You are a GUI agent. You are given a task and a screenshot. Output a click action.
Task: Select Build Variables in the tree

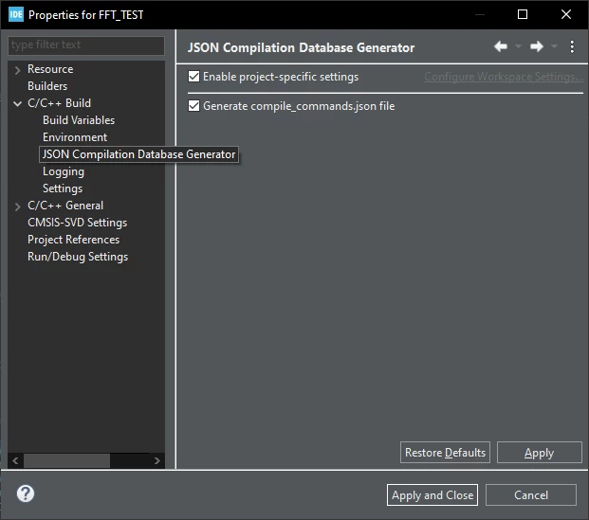pos(79,120)
